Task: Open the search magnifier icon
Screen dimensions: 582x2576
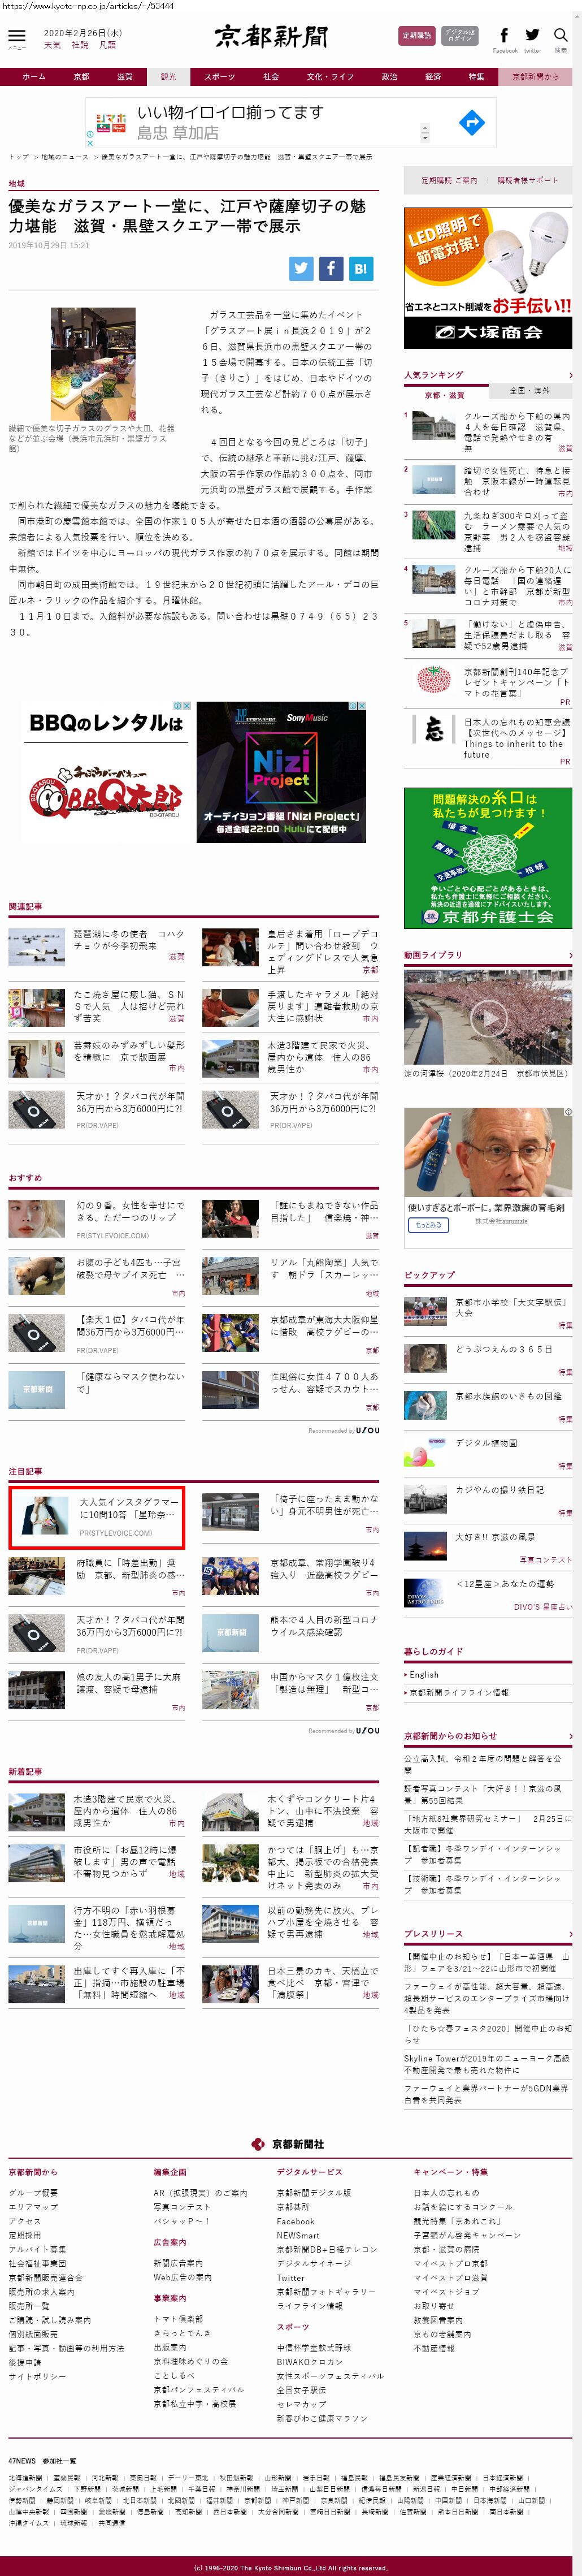Action: click(561, 36)
